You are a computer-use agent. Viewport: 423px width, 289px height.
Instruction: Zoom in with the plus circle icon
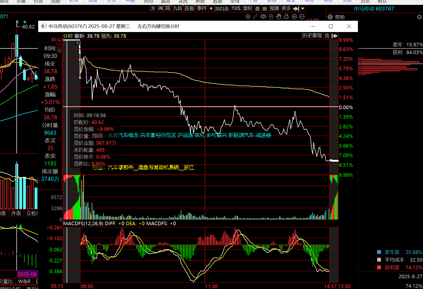pos(294,17)
